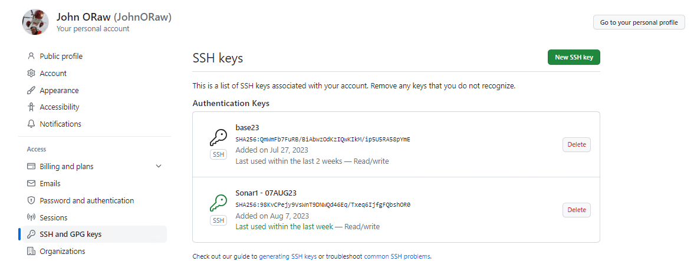The image size is (694, 261).
Task: Click the Account gear icon
Action: click(x=31, y=74)
